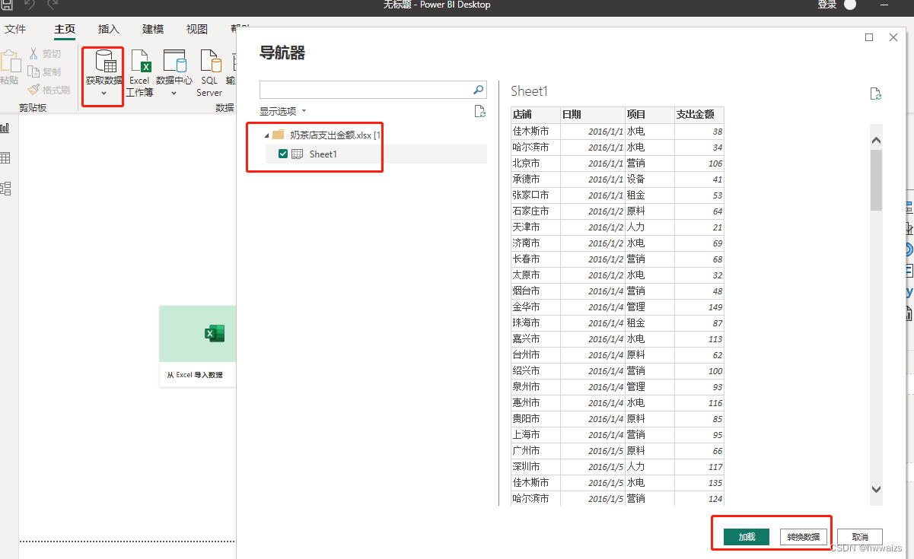Click the Cut (剪切) scissors icon
914x559 pixels.
34,54
